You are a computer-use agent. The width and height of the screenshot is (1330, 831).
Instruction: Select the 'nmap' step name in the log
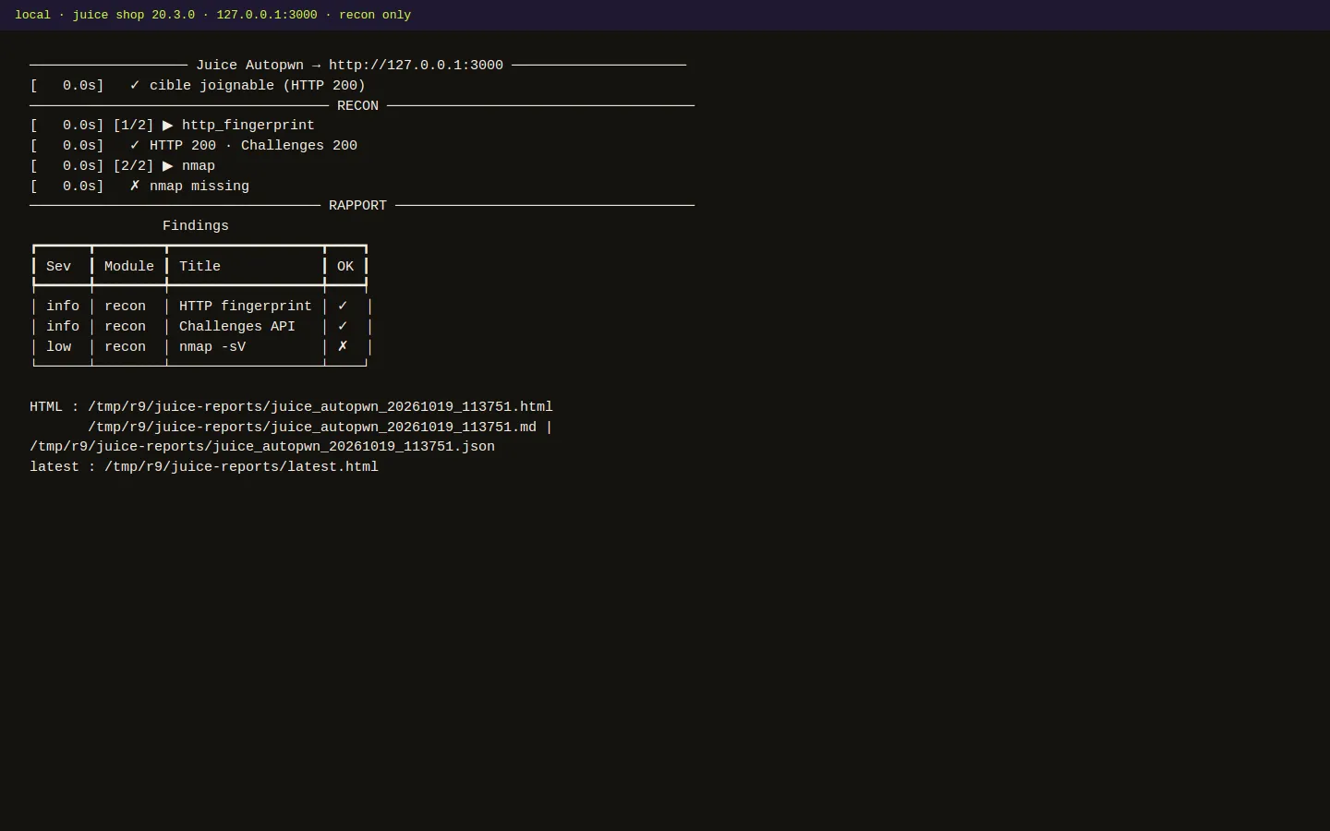199,166
